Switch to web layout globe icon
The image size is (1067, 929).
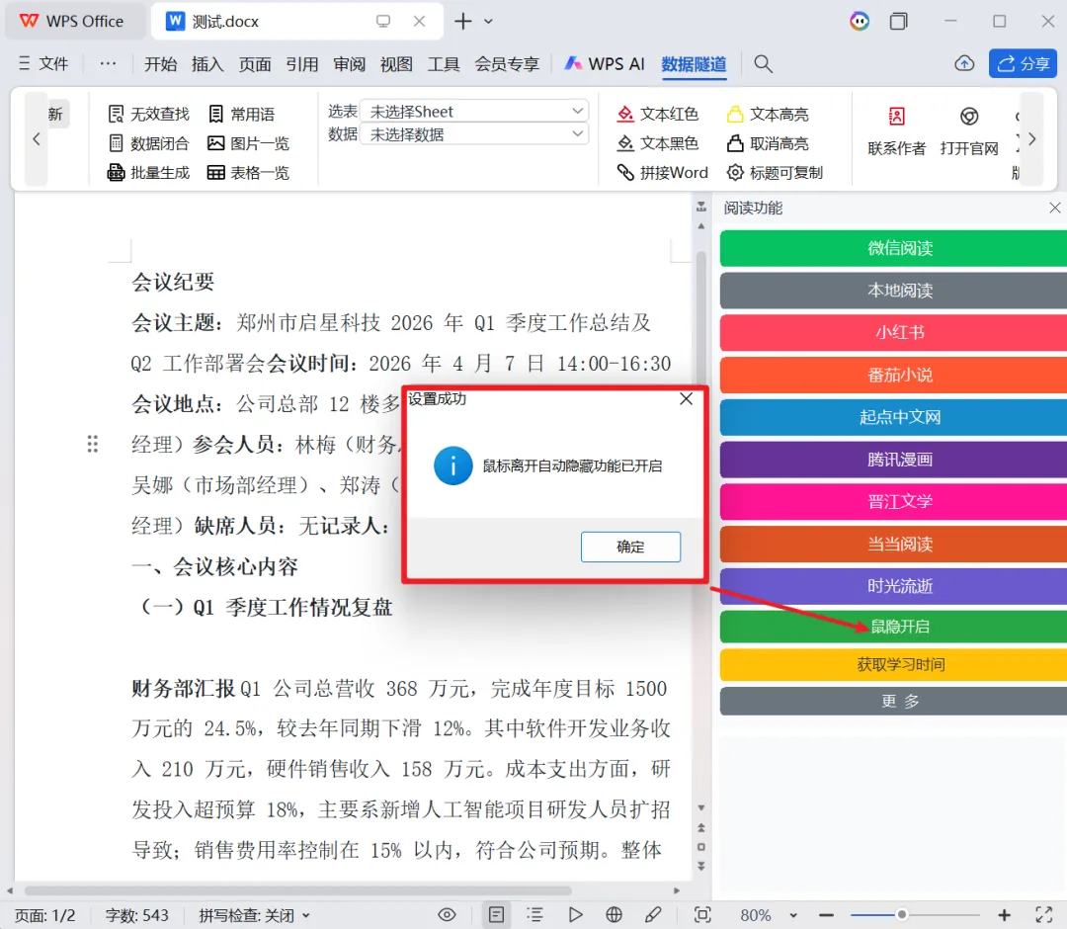tap(614, 915)
